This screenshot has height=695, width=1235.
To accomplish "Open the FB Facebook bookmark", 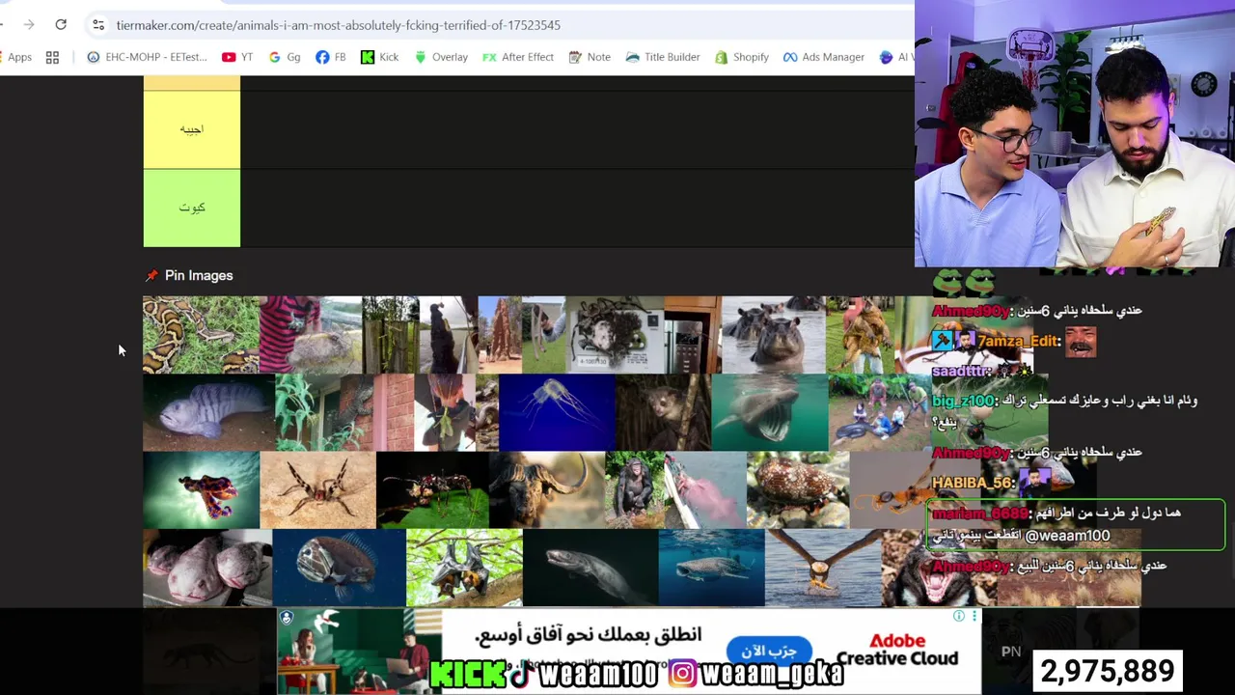I will 331,57.
